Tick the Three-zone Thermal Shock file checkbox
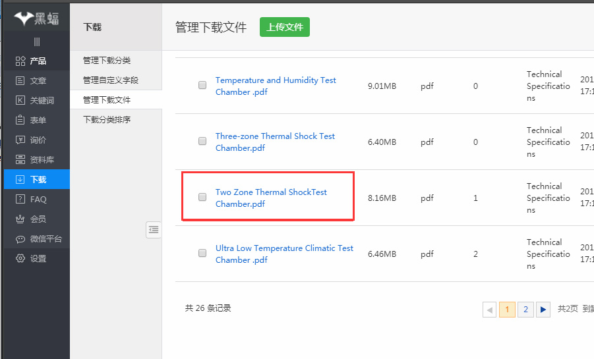 (x=202, y=142)
